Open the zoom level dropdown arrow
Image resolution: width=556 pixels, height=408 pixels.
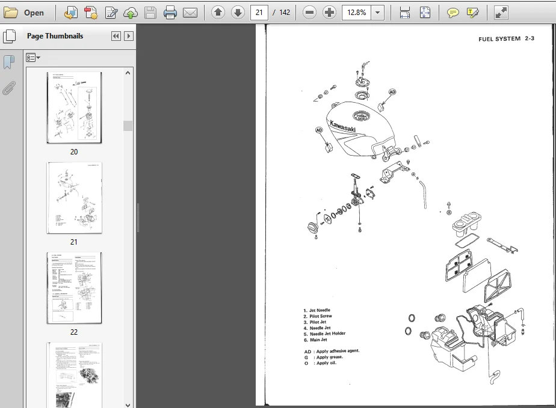pos(378,13)
